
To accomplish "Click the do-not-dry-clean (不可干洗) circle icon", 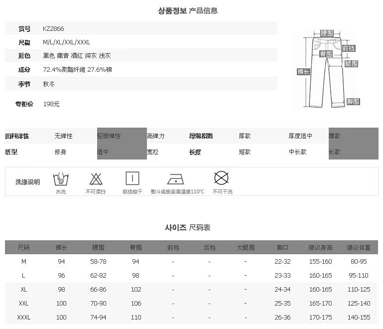I will pyautogui.click(x=221, y=178).
